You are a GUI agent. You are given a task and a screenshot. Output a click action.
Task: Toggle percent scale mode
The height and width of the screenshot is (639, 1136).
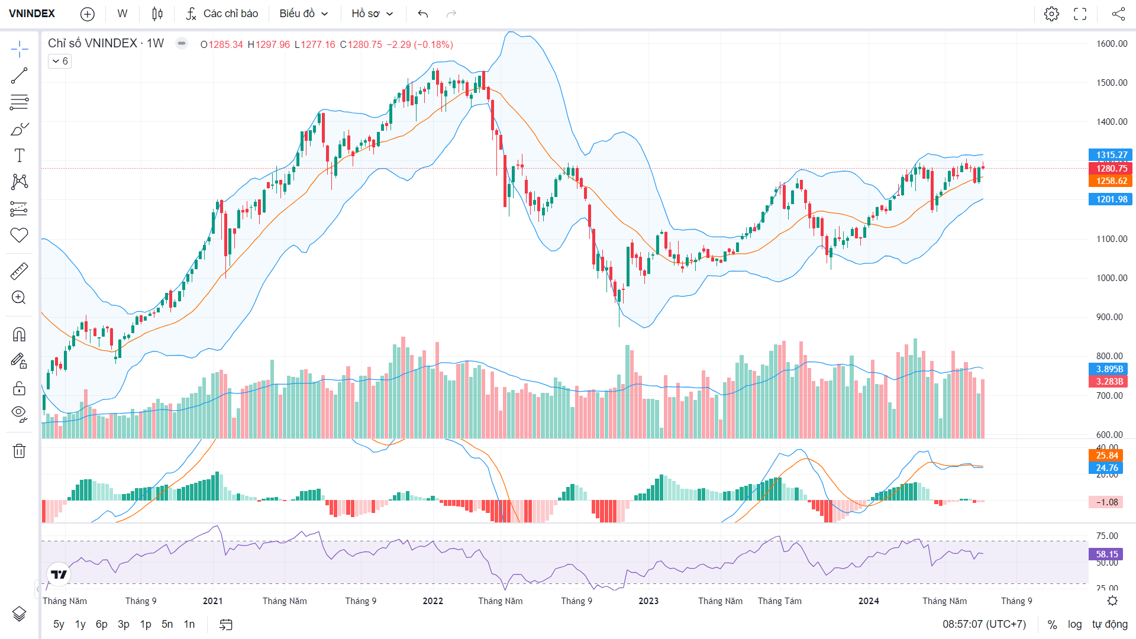[x=1052, y=624]
